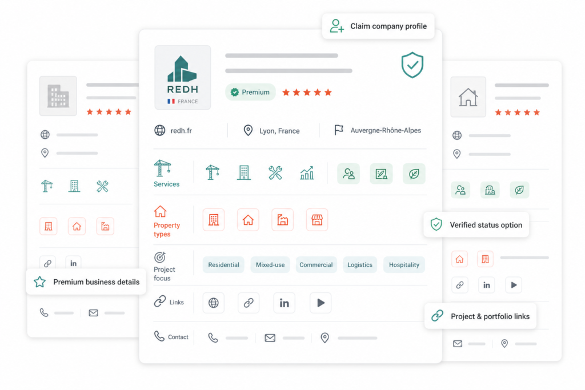The image size is (585, 390).
Task: Click the people consulting icon in center card
Action: tap(348, 174)
